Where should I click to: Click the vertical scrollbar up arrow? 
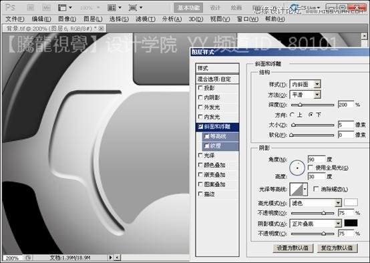(365, 36)
